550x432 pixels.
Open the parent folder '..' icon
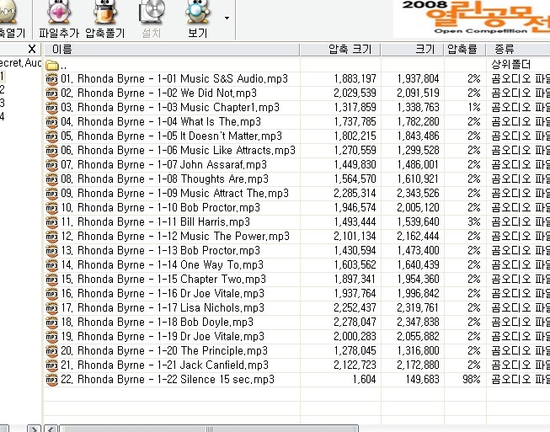[52, 65]
